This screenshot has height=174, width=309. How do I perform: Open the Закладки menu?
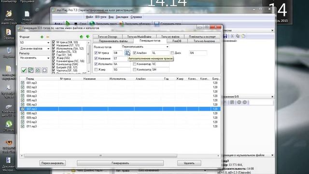click(122, 17)
